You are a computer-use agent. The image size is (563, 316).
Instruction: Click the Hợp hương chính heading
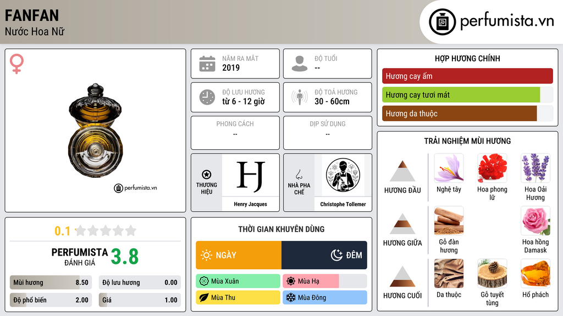tap(467, 58)
